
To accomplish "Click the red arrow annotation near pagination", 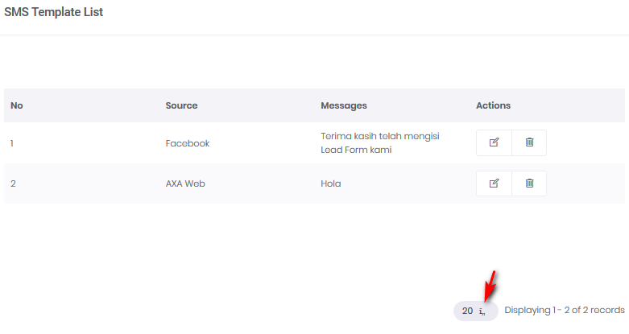I will click(x=489, y=286).
